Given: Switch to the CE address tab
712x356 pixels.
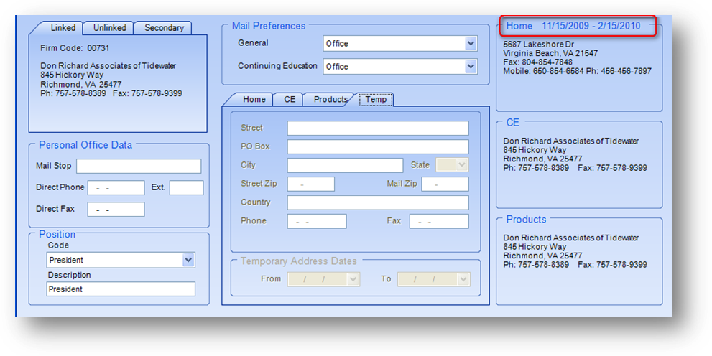Looking at the screenshot, I should coord(290,100).
